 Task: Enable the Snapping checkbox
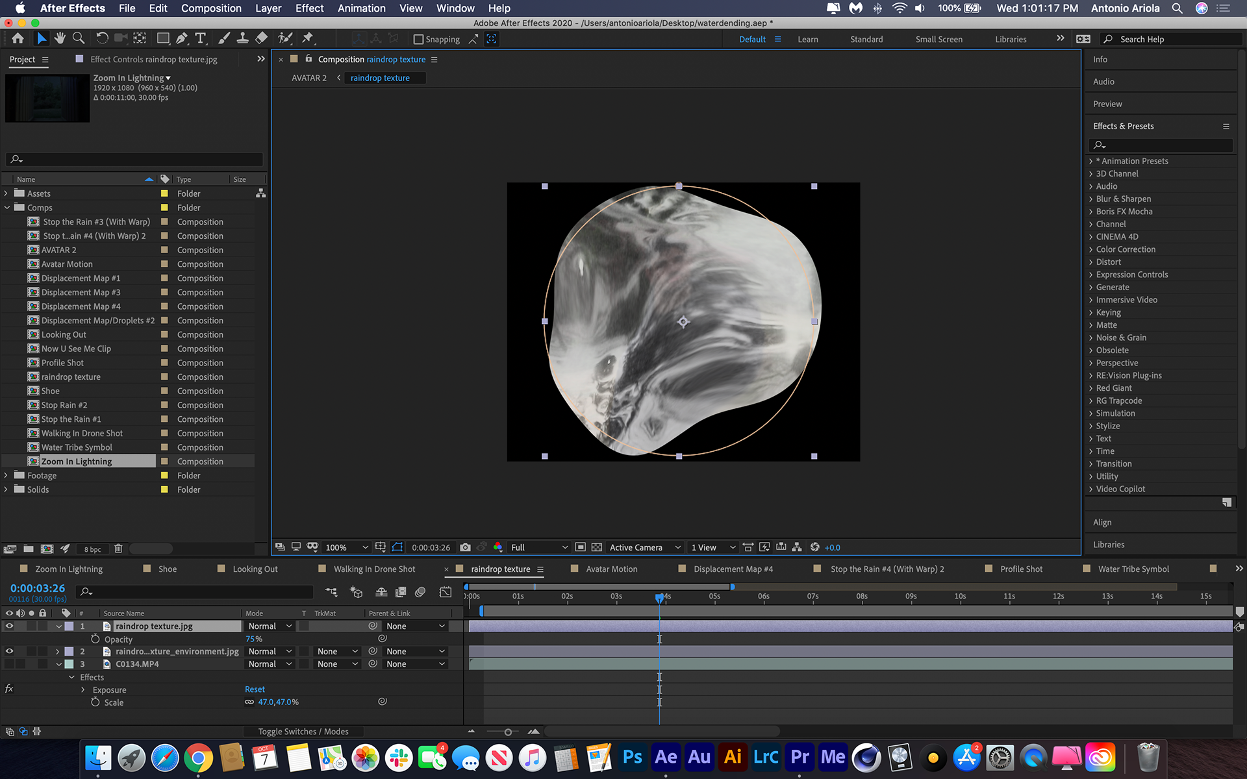(x=419, y=40)
